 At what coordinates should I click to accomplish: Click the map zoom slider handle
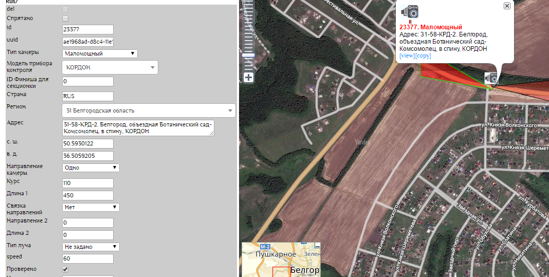tap(249, 56)
